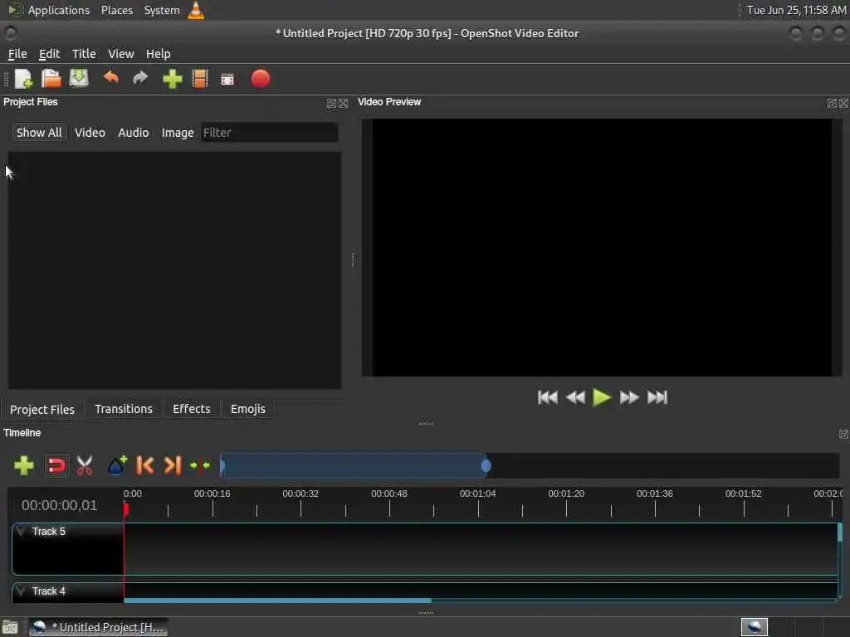
Task: Open the File menu
Action: 17,54
